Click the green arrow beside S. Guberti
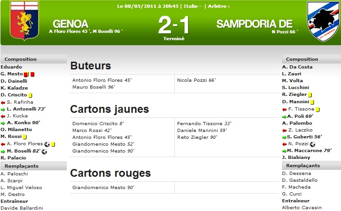Viewport: 341px width, 211px height. (x=284, y=137)
